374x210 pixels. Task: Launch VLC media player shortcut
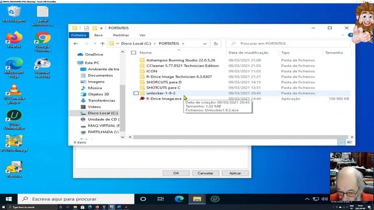coord(14,93)
